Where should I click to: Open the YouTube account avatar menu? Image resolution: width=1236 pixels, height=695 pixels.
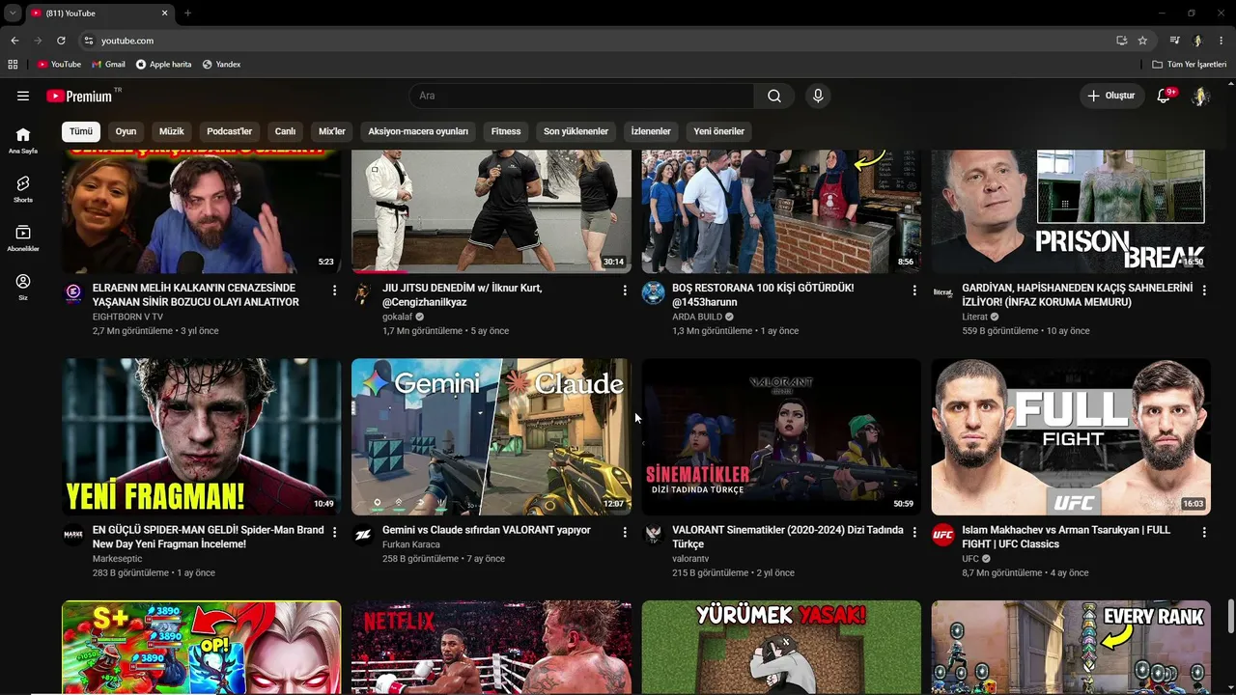1200,96
